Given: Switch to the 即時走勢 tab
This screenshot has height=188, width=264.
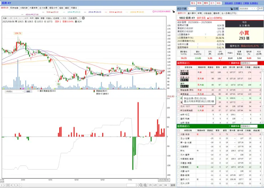Looking at the screenshot, I should (x=14, y=8).
